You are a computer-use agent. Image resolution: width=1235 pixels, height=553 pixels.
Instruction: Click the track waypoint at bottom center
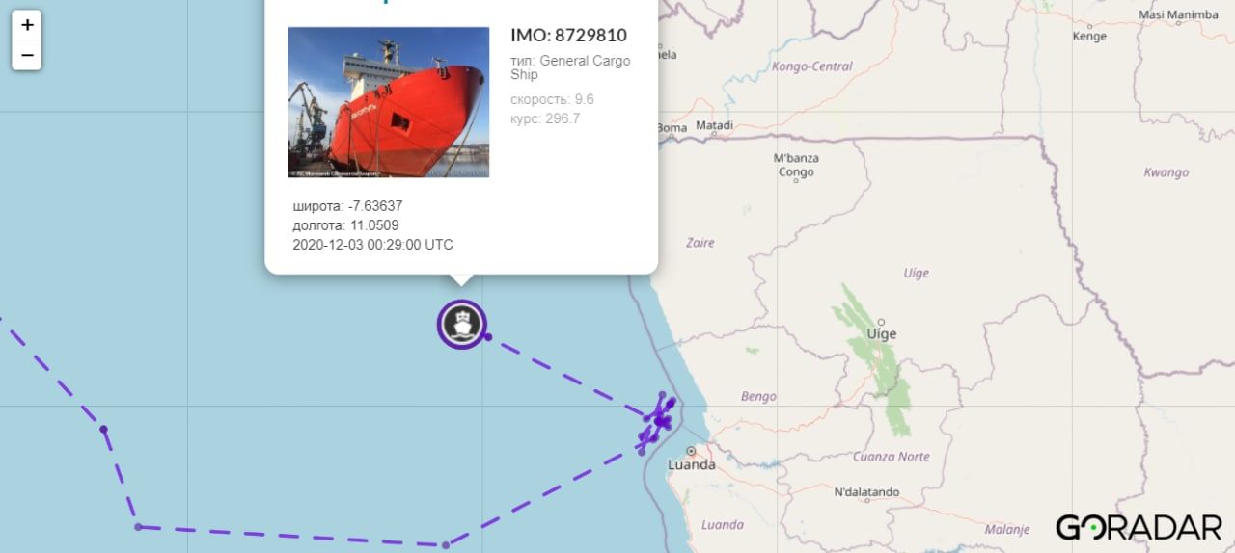pyautogui.click(x=446, y=545)
